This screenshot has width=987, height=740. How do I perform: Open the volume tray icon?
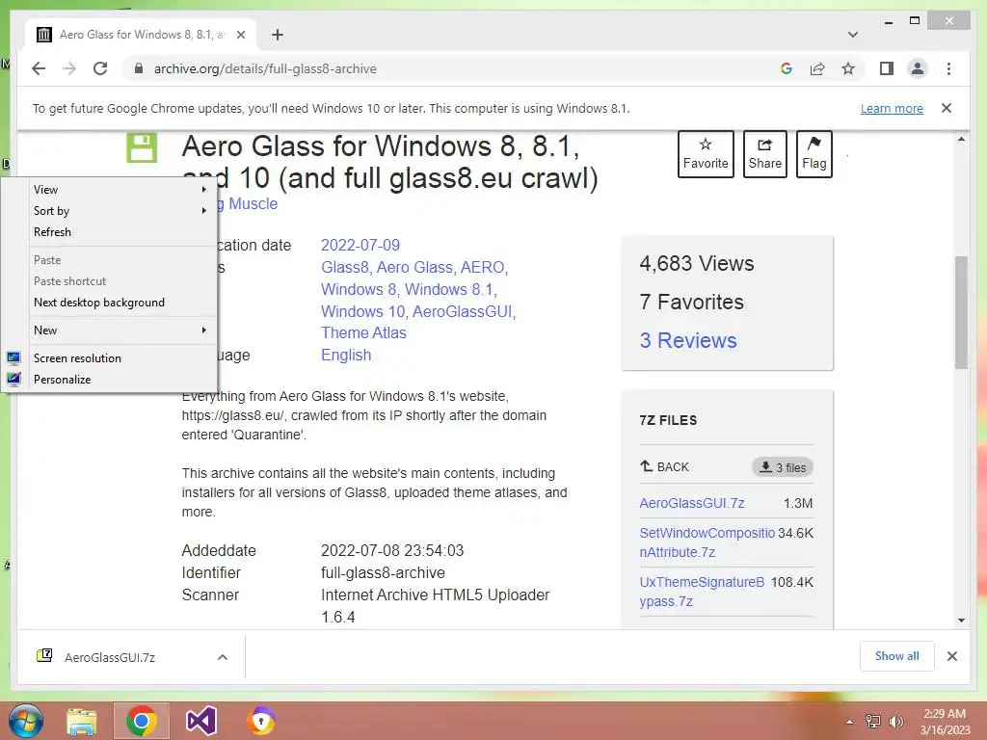tap(895, 722)
